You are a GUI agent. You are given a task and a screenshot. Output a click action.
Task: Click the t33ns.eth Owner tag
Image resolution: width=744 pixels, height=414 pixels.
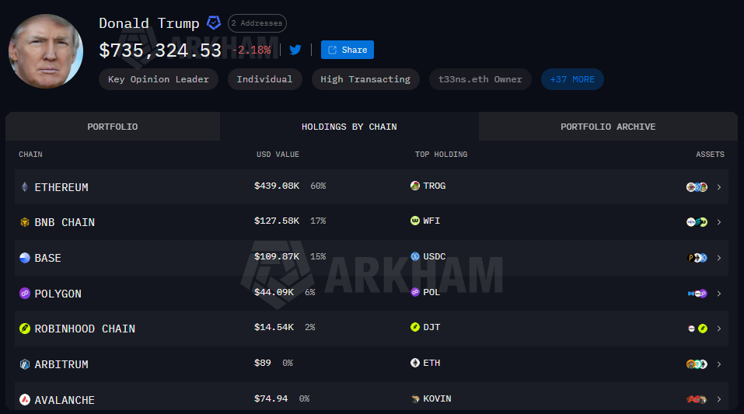[480, 79]
